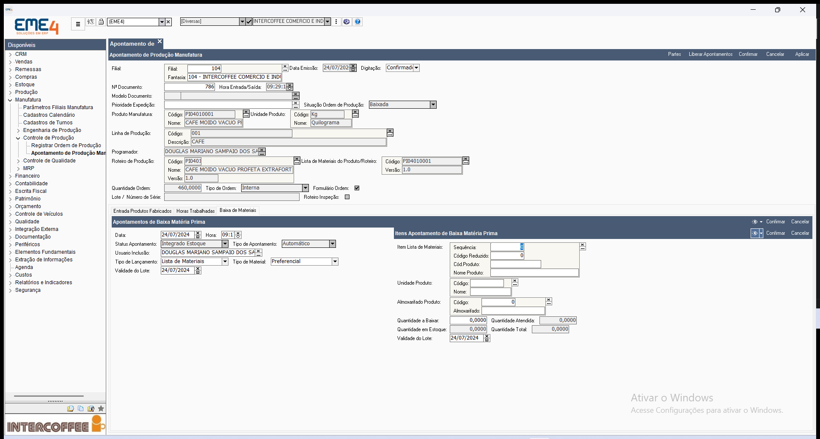Screen dimensions: 820x439
Task: Click Liberar Apontamentos in header bar
Action: coord(710,54)
